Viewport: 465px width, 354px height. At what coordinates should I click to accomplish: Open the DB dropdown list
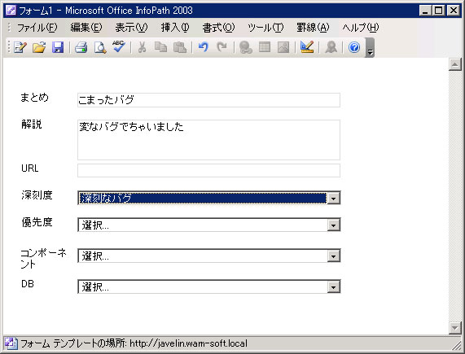(x=209, y=286)
